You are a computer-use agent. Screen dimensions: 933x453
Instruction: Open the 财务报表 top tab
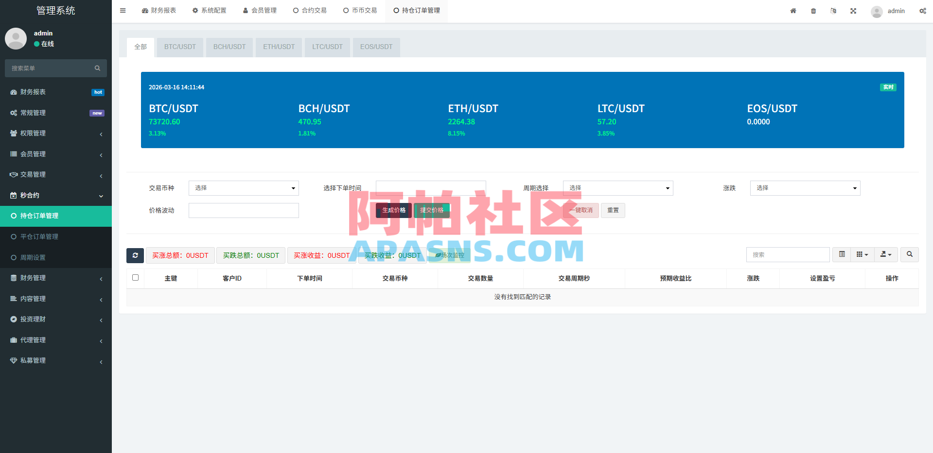click(x=159, y=11)
